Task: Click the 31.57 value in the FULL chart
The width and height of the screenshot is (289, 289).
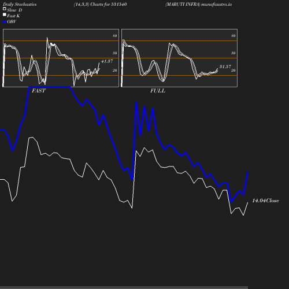Action: [225, 66]
